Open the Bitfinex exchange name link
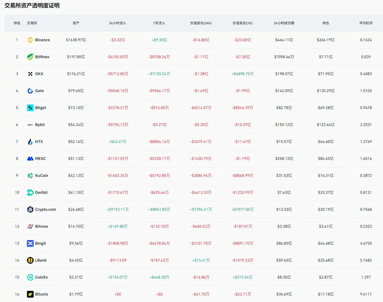Screen dimensions: 383x302 point(42,57)
